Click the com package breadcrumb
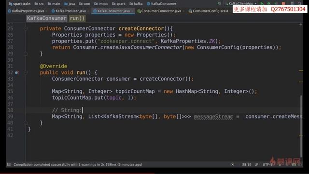The image size is (309, 174). tap(84, 3)
